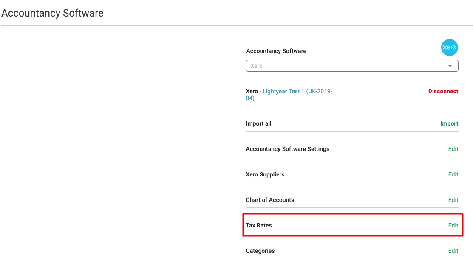Edit Tax Rates

pos(453,225)
